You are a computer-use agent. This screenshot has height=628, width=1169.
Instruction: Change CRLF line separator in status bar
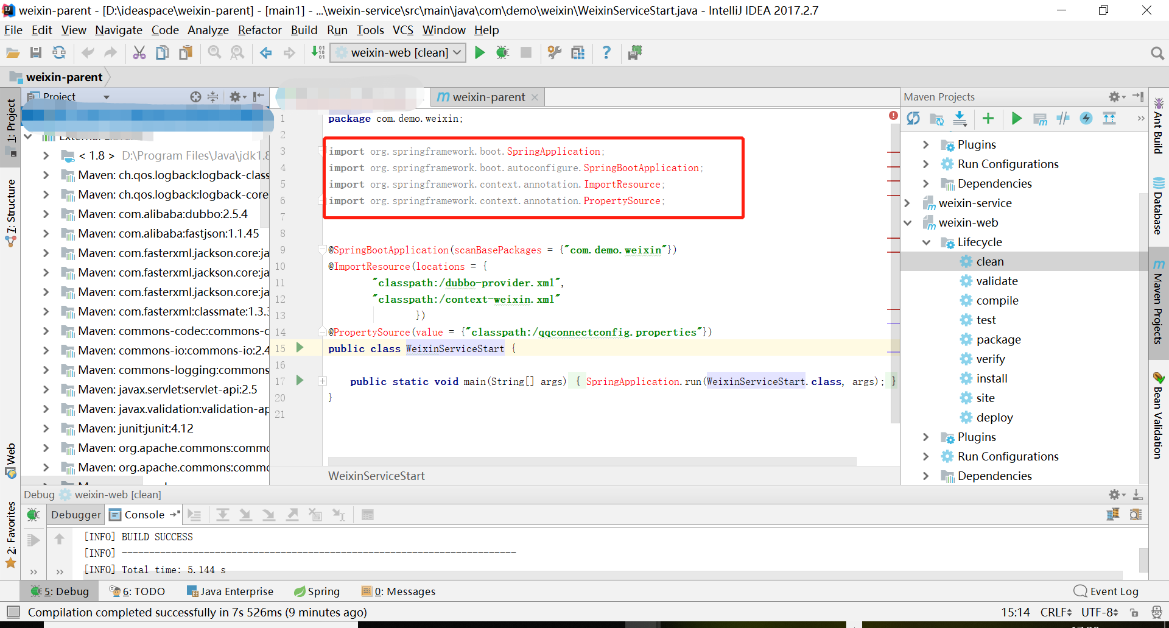[x=1056, y=612]
